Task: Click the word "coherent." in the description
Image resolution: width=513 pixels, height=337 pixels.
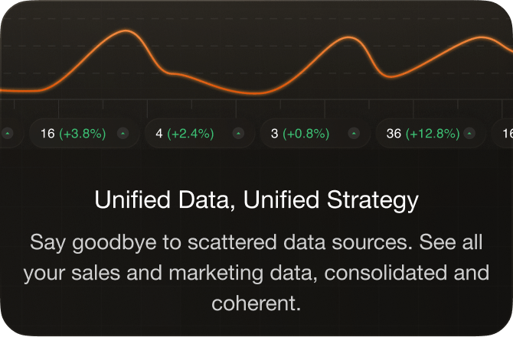Action: [256, 303]
